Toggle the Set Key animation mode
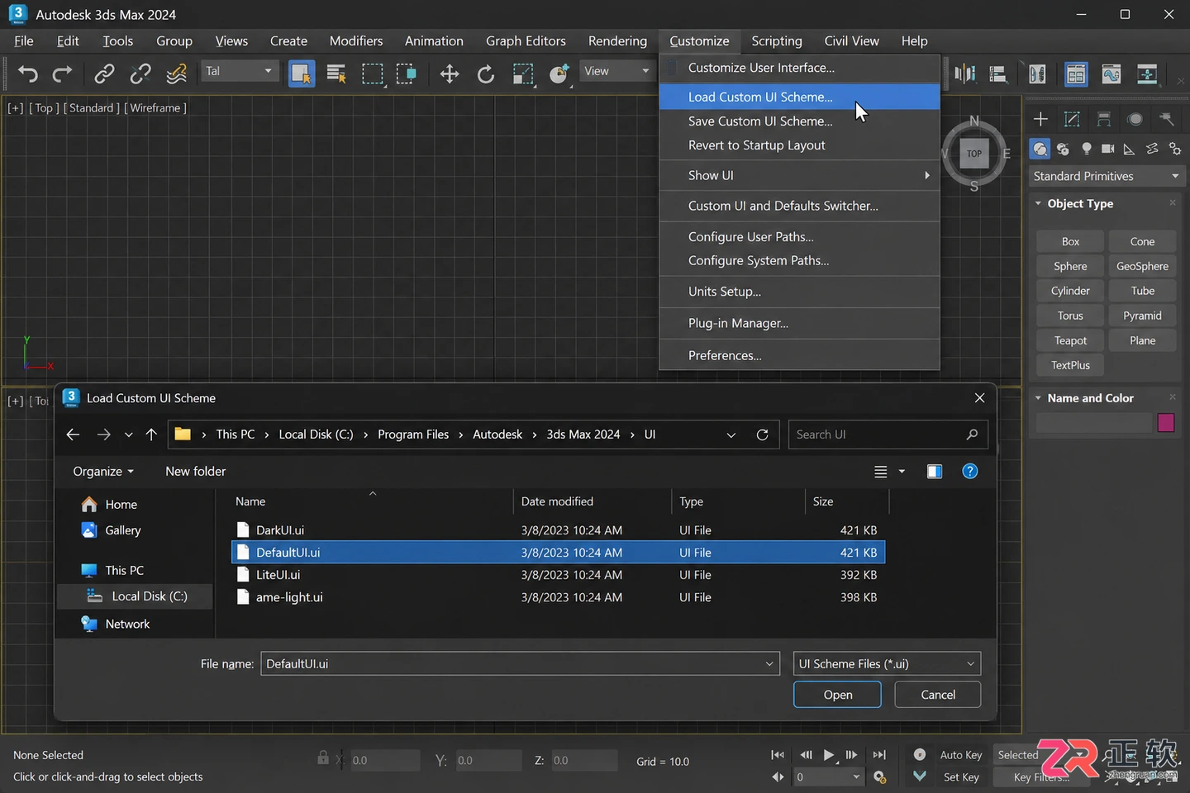 pos(961,777)
